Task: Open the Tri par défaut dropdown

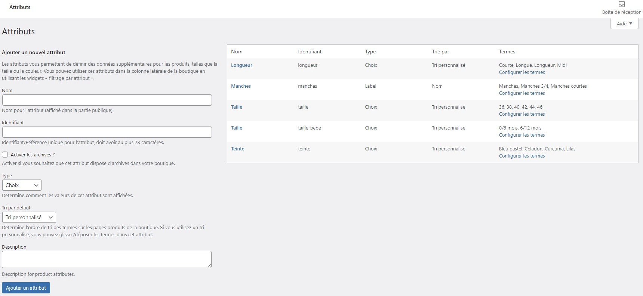Action: tap(29, 217)
